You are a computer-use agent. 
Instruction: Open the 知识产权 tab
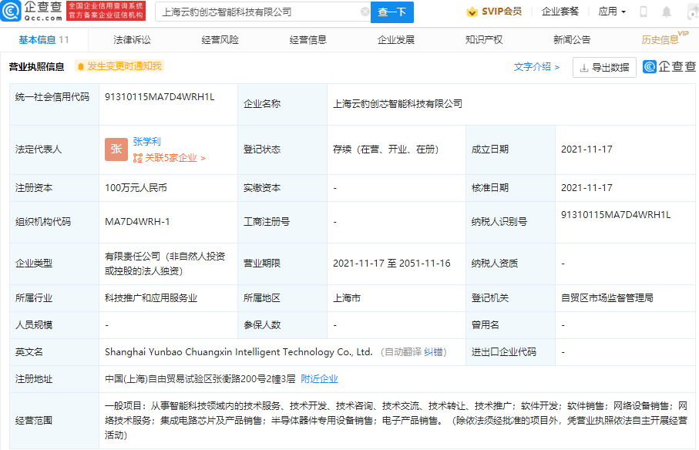[x=483, y=39]
